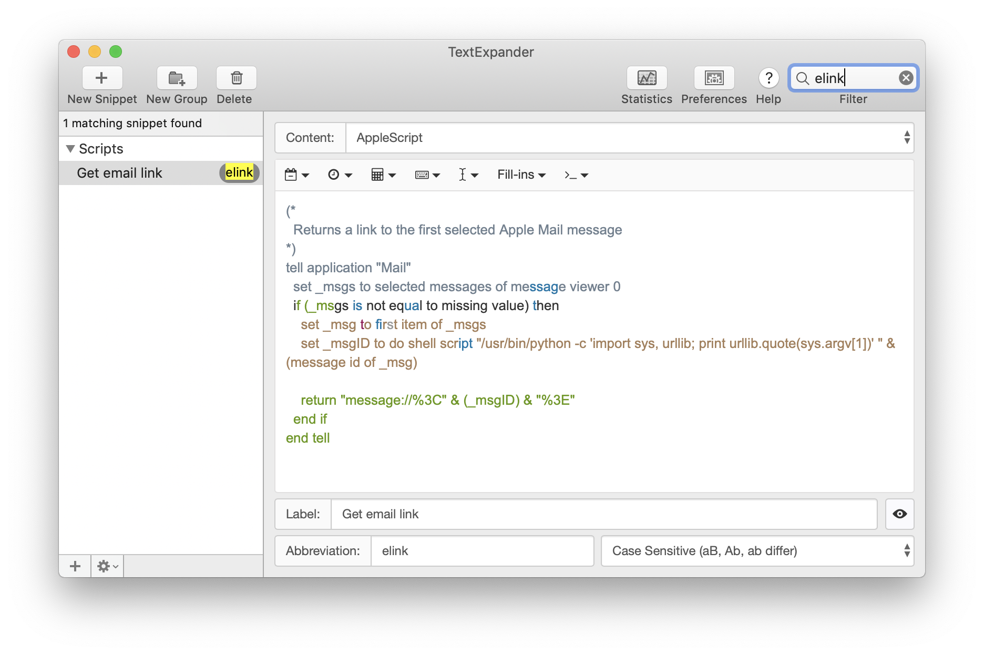This screenshot has width=984, height=655.
Task: Open the Case Sensitive abbreviation dropdown
Action: tap(757, 551)
